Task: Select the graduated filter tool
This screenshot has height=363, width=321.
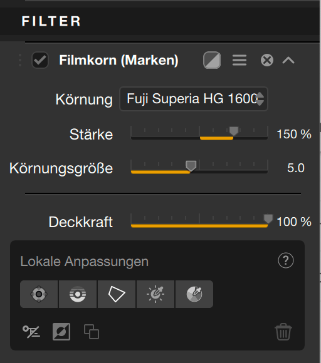Action: [78, 294]
